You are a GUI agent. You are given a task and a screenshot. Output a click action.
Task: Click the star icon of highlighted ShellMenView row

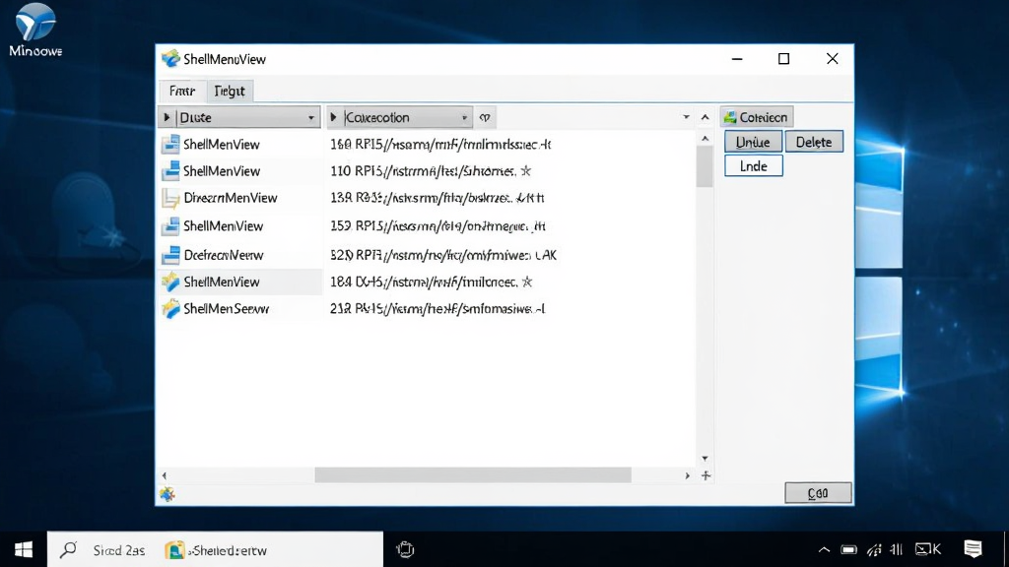pyautogui.click(x=170, y=282)
